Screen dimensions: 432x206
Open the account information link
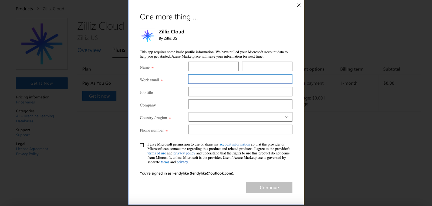tap(235, 144)
